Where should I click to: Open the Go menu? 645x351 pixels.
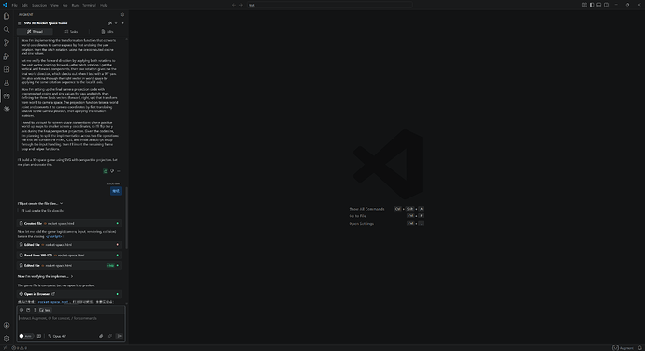tap(65, 5)
